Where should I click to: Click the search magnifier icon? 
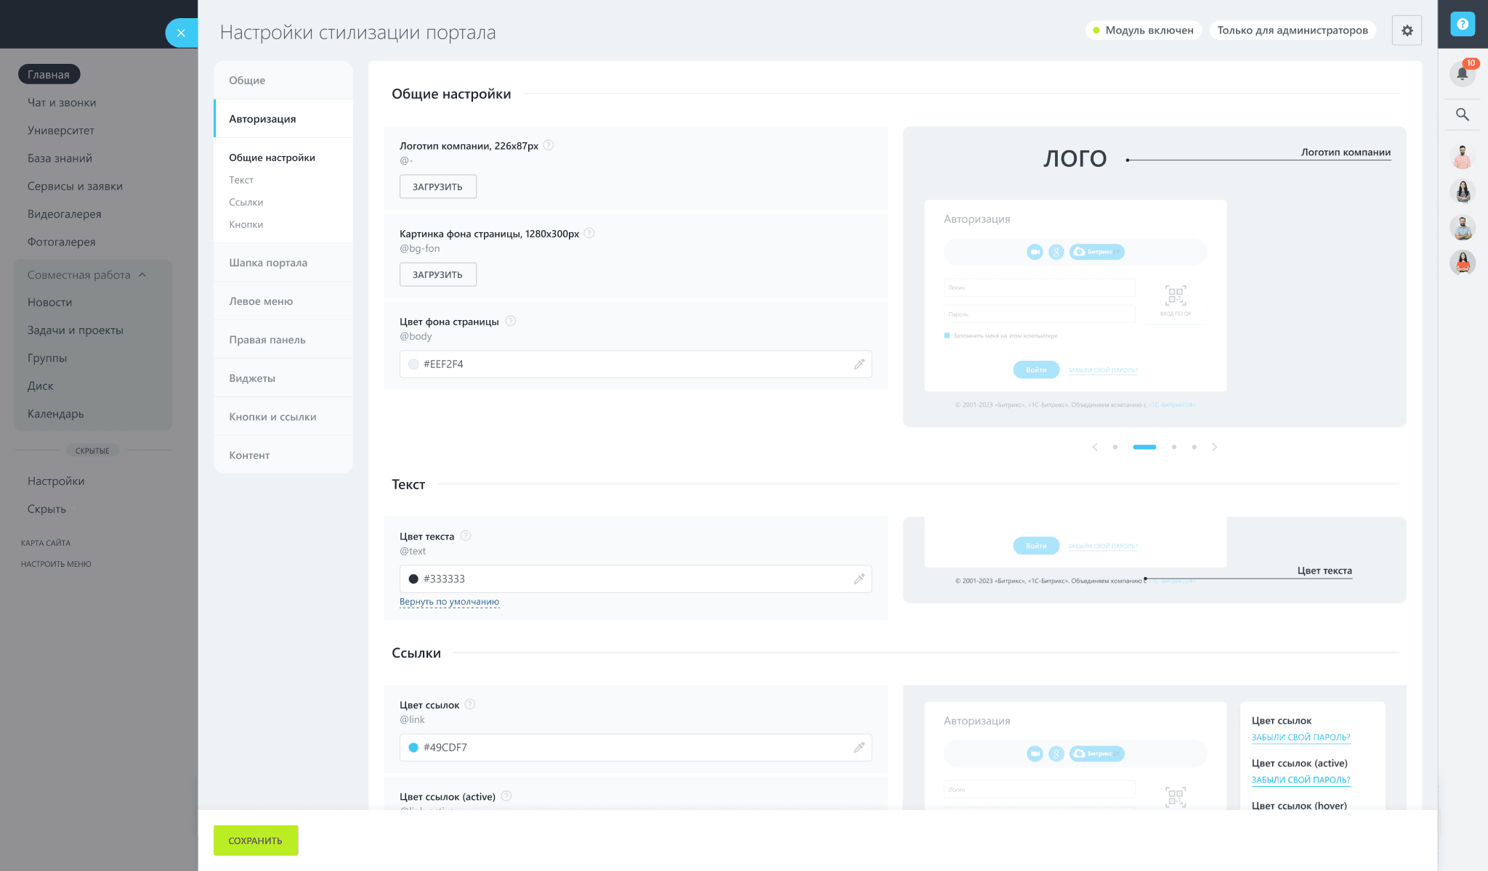coord(1462,115)
